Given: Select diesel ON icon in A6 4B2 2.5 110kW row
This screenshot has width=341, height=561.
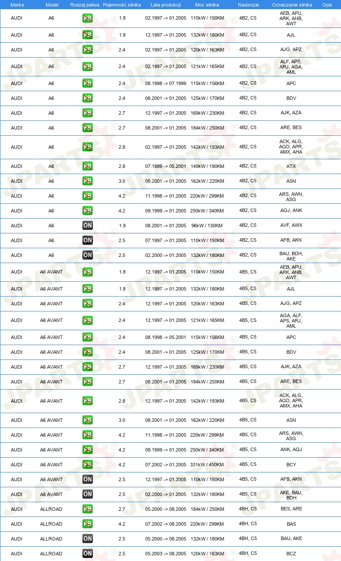Looking at the screenshot, I should point(88,240).
